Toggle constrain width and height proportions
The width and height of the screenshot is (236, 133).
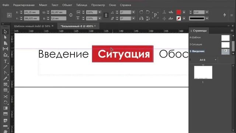(71, 15)
